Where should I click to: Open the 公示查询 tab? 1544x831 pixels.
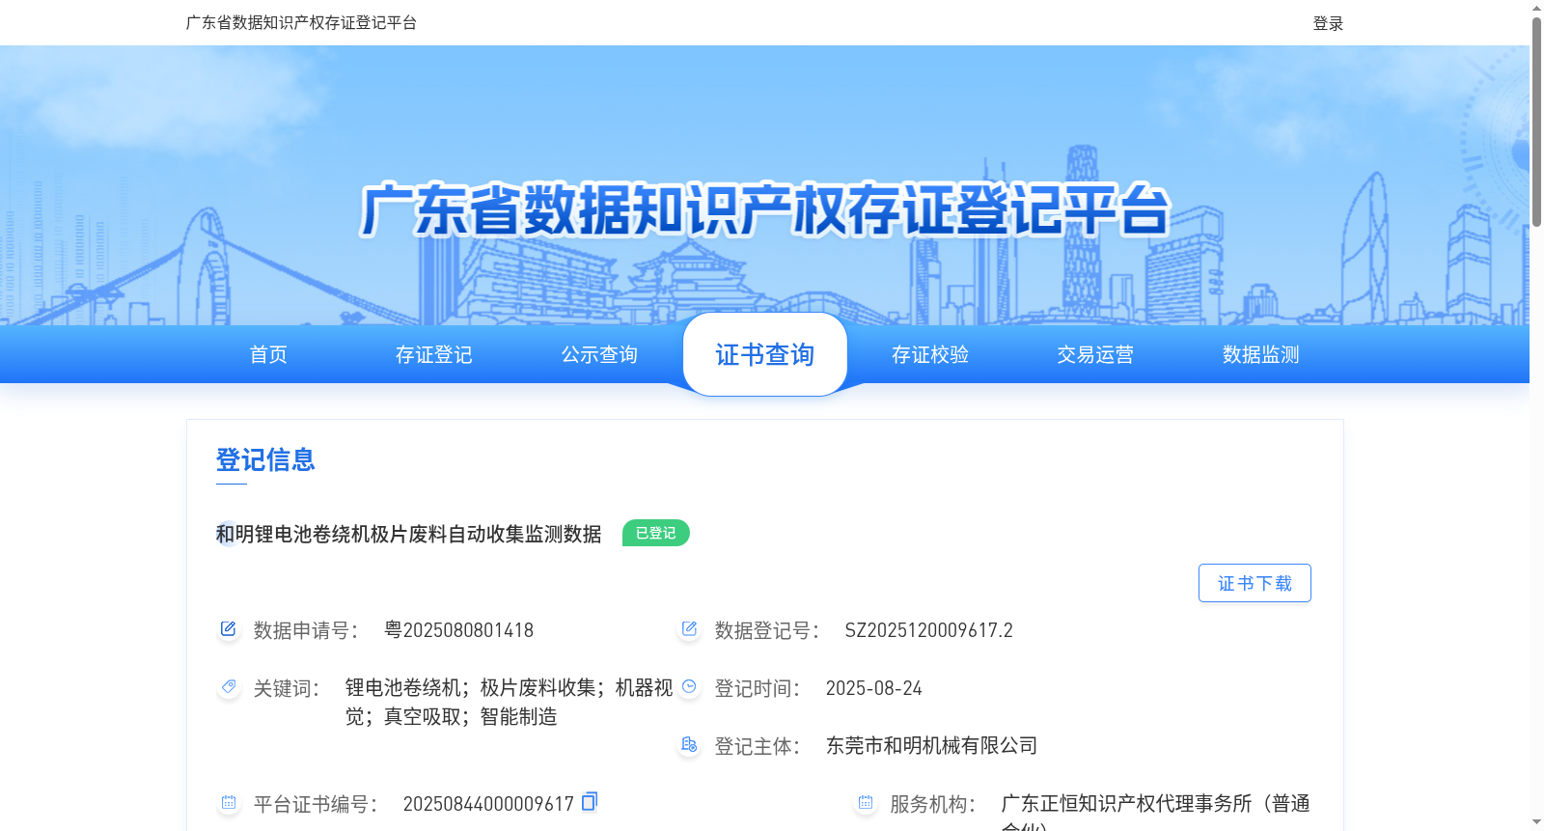coord(599,354)
